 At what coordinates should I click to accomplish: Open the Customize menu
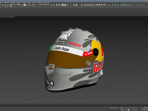[18, 2]
